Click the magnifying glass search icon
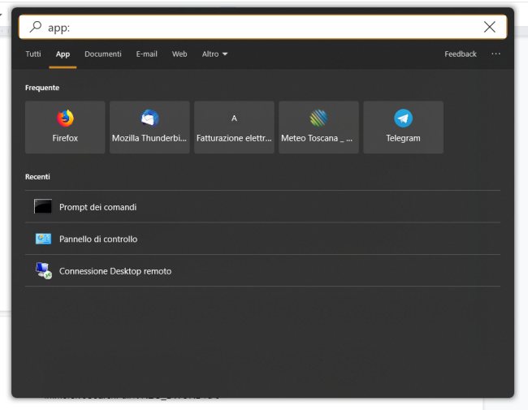 coord(35,27)
